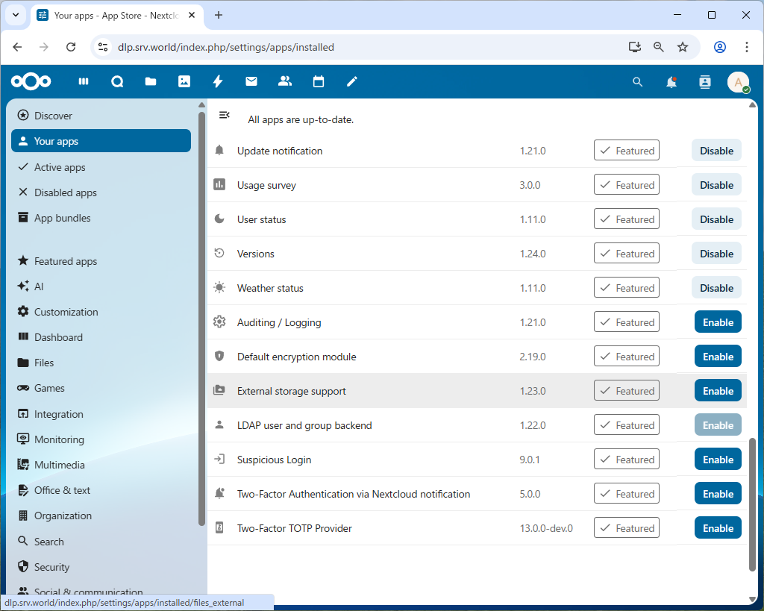The width and height of the screenshot is (764, 611).
Task: Open the unified search magnifier icon
Action: (x=638, y=82)
